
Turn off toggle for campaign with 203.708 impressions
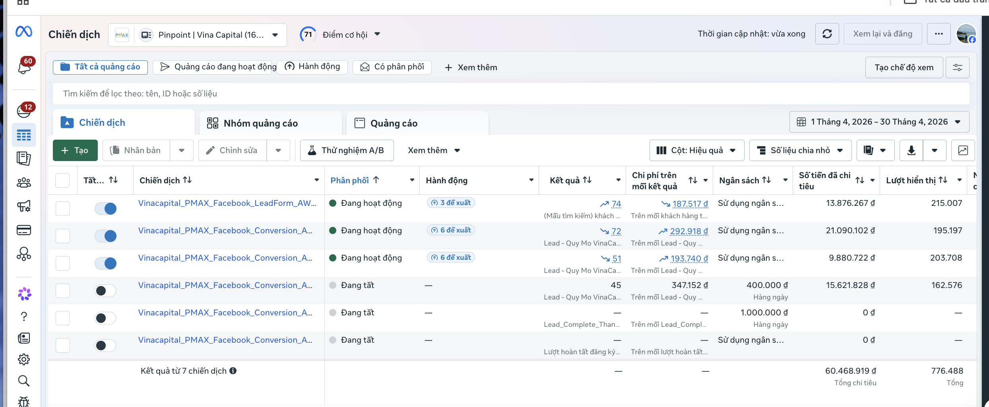[x=105, y=263]
